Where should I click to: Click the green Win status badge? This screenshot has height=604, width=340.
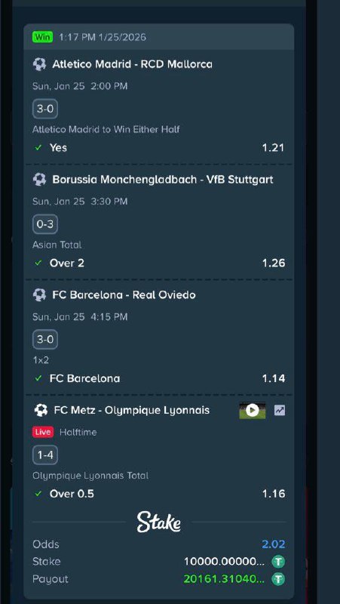point(43,37)
